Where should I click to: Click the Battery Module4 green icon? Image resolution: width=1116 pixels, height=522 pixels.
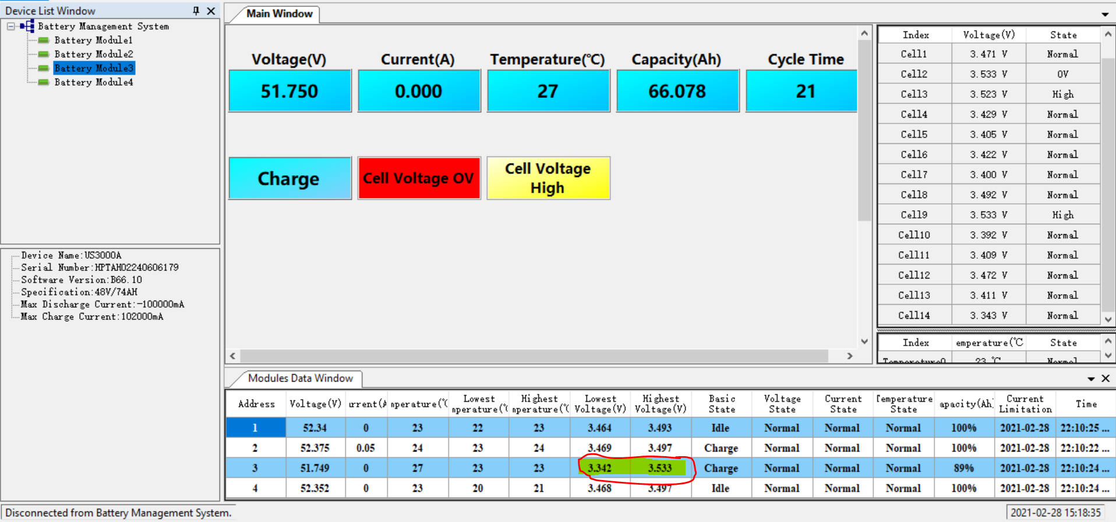point(43,82)
